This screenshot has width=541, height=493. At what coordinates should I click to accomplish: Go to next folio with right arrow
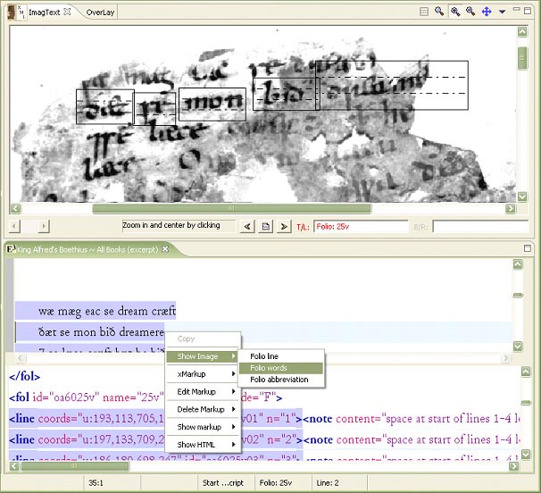(x=284, y=227)
